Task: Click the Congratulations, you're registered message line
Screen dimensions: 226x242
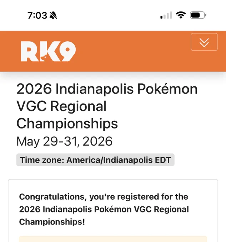Action: click(104, 197)
